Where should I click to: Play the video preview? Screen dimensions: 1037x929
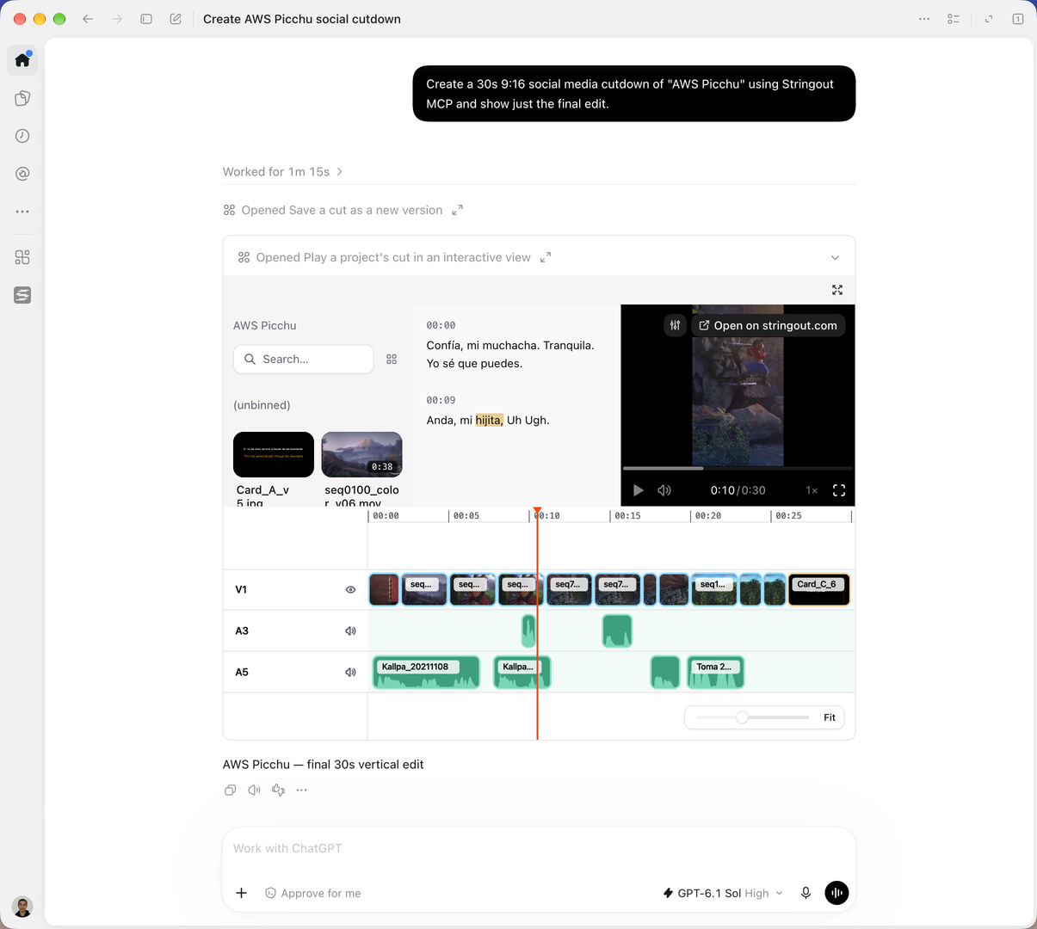639,490
